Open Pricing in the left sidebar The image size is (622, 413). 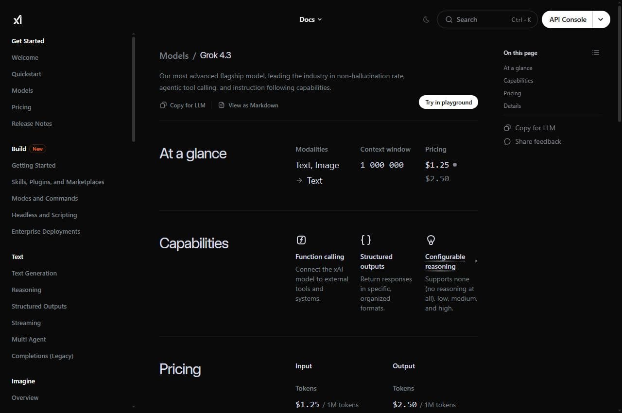(21, 107)
